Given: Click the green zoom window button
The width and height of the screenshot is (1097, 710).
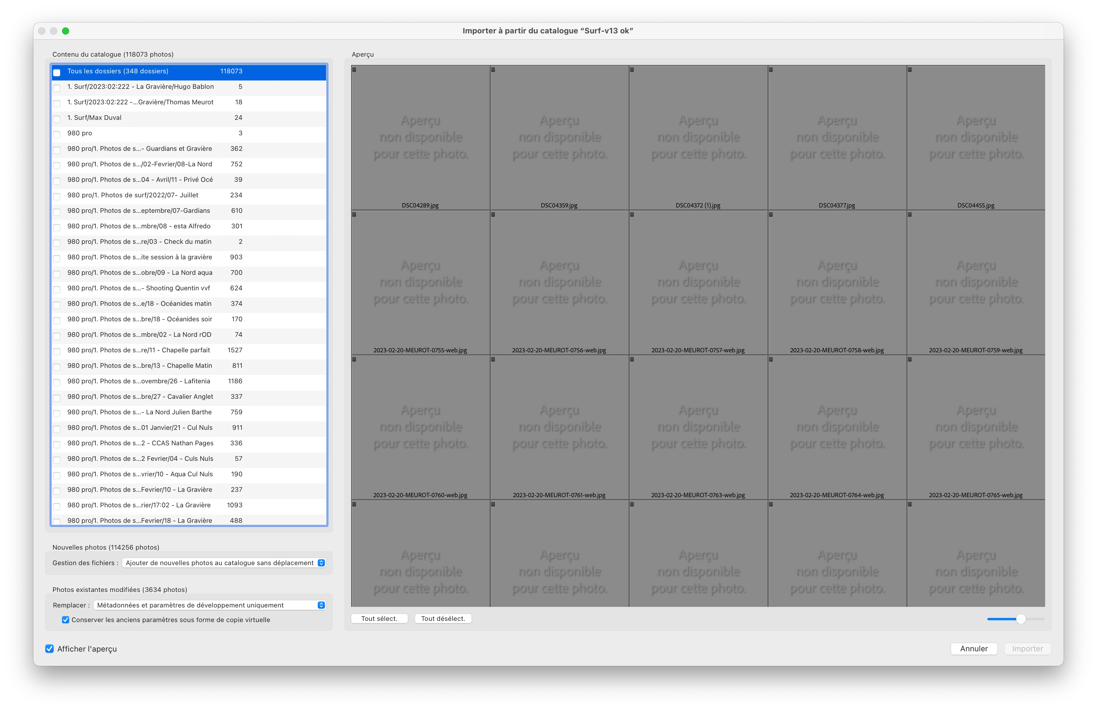Looking at the screenshot, I should 66,31.
